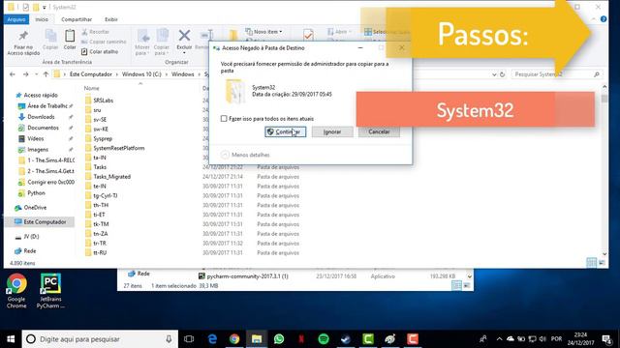Click 'Windows 10 (C:)' breadcrumb segment
The image size is (620, 348).
[x=141, y=74]
